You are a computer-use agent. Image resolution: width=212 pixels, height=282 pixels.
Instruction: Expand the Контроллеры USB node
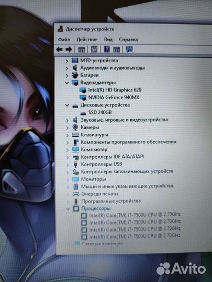(x=68, y=164)
